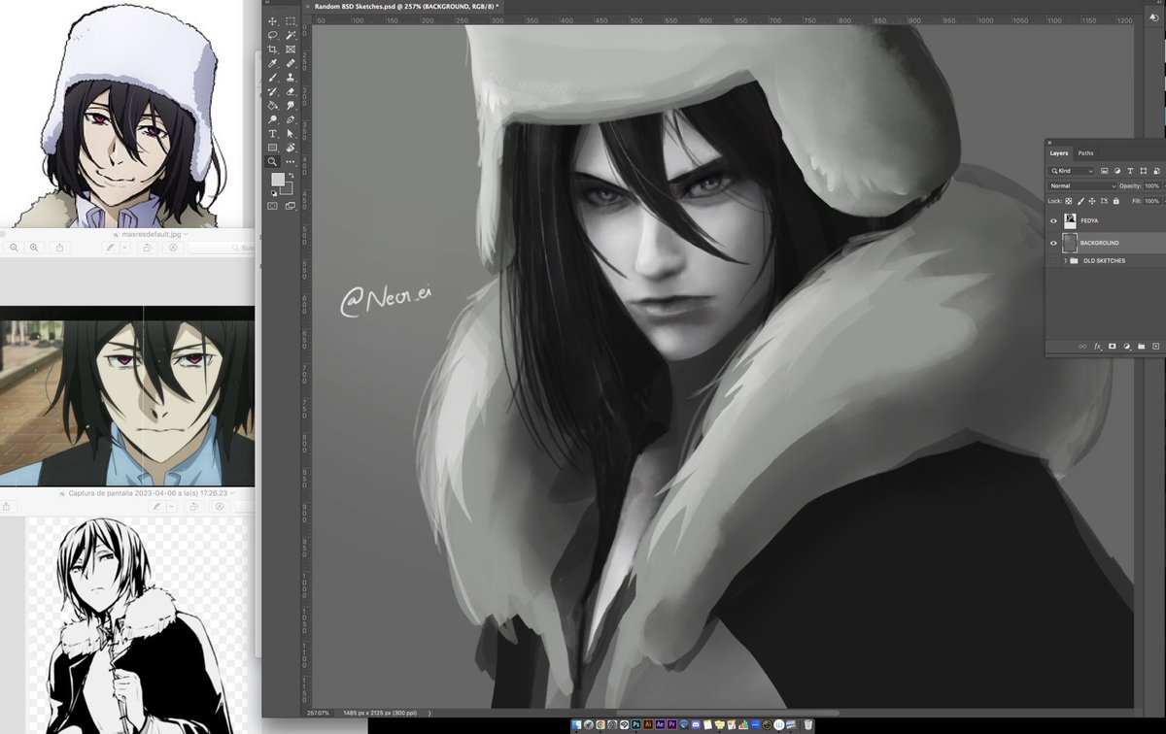Image resolution: width=1166 pixels, height=734 pixels.
Task: Add a layer mask
Action: point(1113,346)
